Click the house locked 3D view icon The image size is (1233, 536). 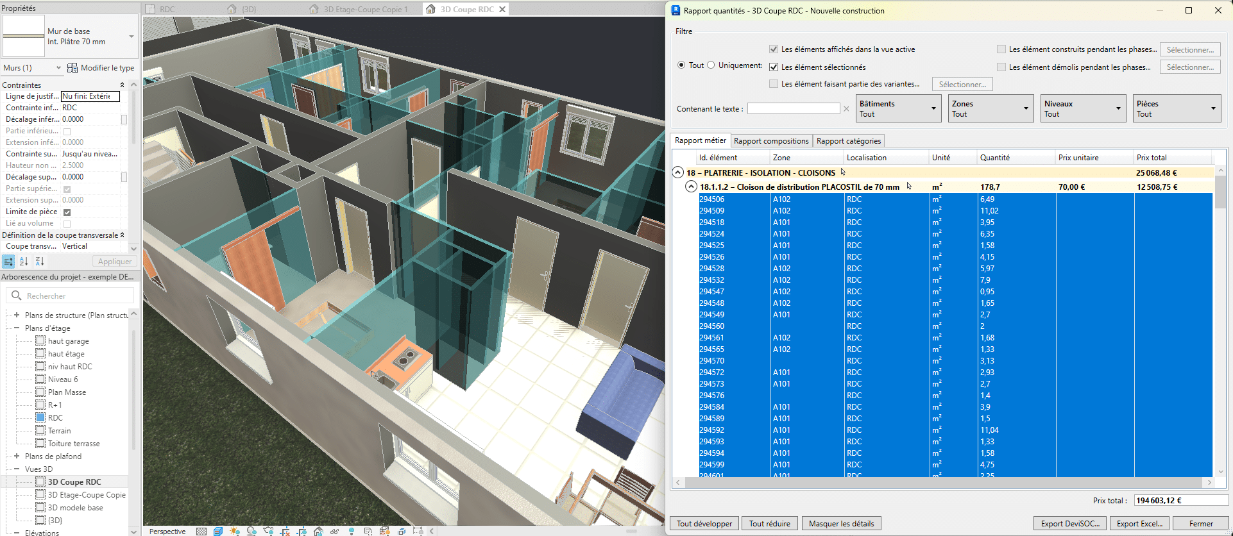coord(318,532)
